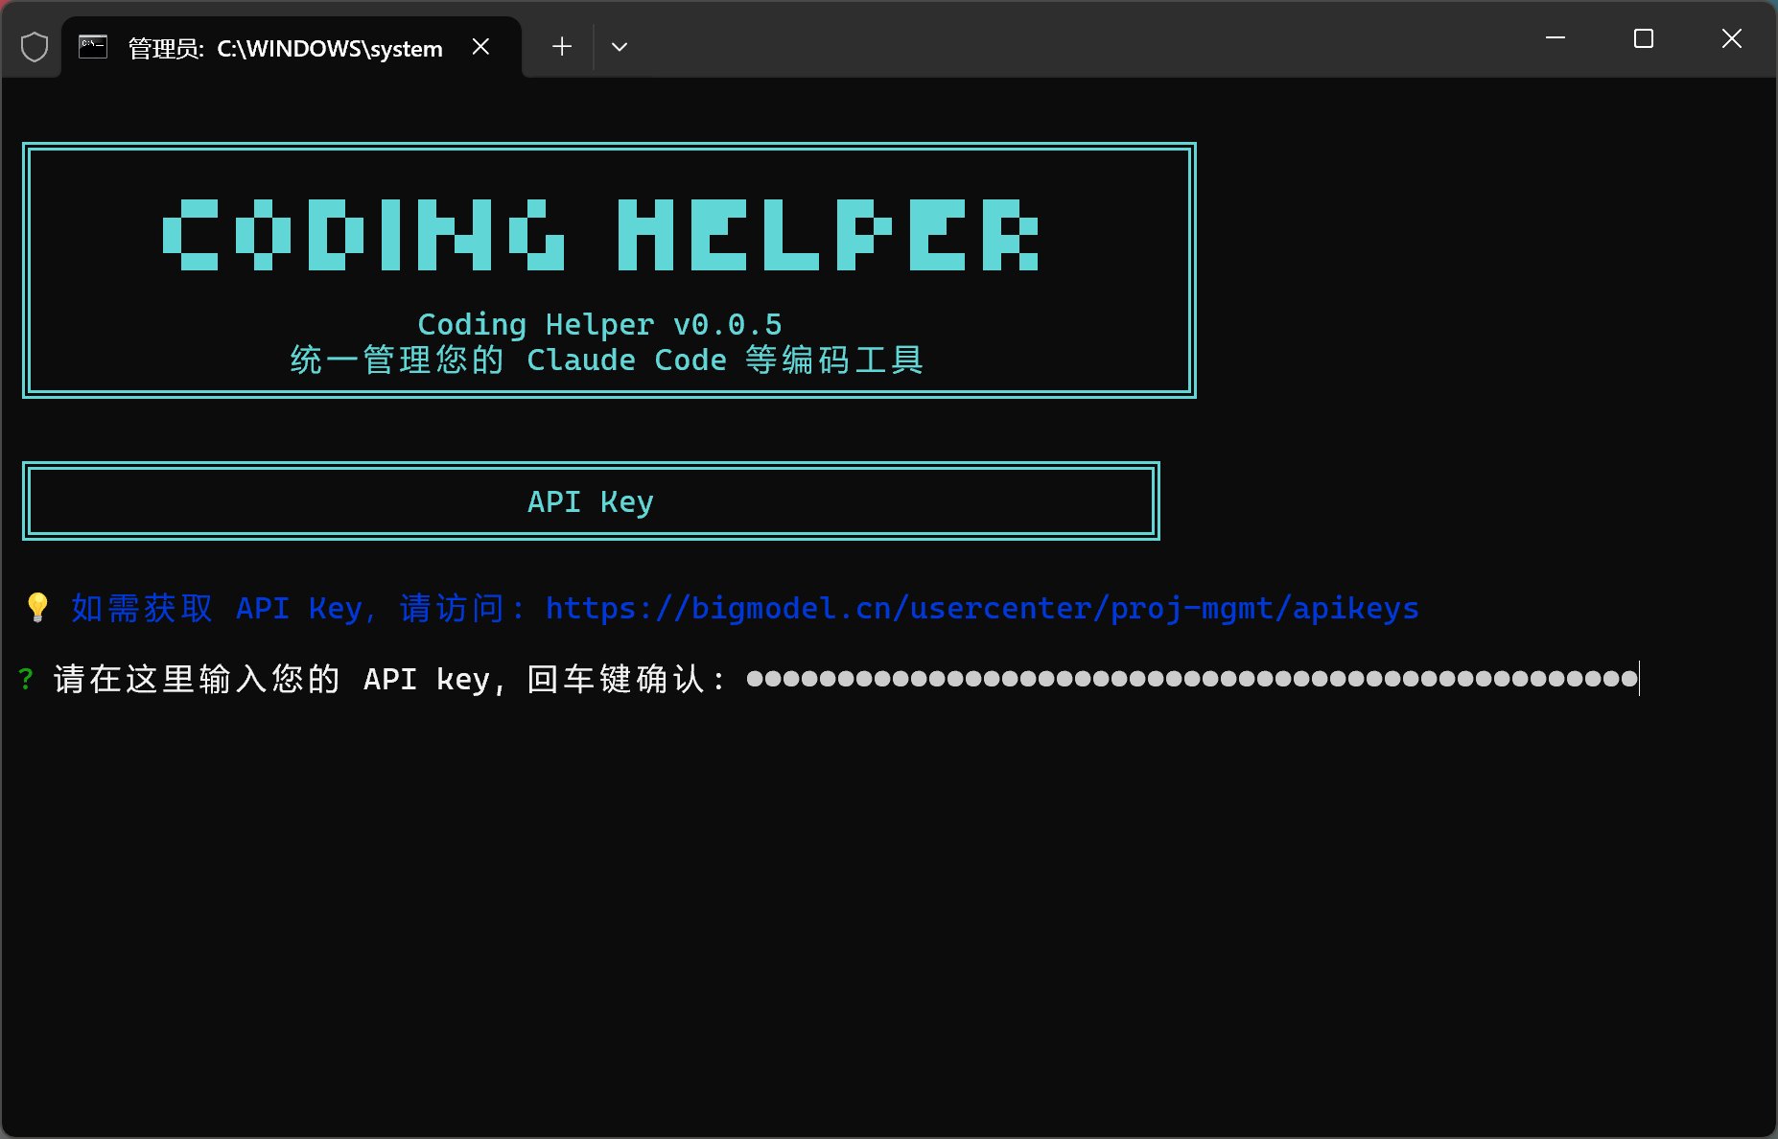The image size is (1778, 1139).
Task: Click the Coding Helper v0.0.5 text
Action: pyautogui.click(x=599, y=325)
